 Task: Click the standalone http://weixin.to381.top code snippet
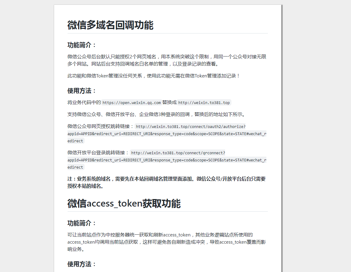point(204,103)
